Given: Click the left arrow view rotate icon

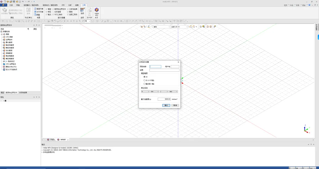Looking at the screenshot, I should tap(68, 21).
